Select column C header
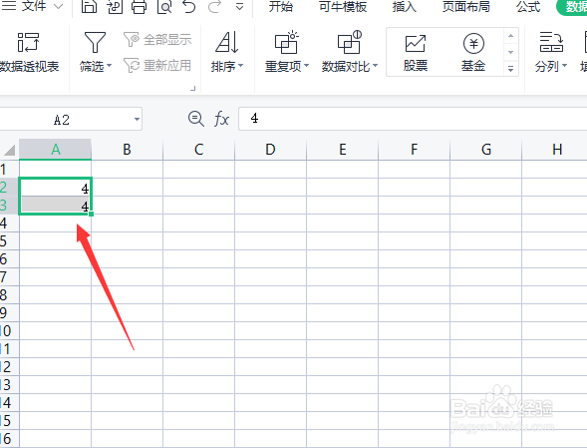The height and width of the screenshot is (448, 587). 198,150
